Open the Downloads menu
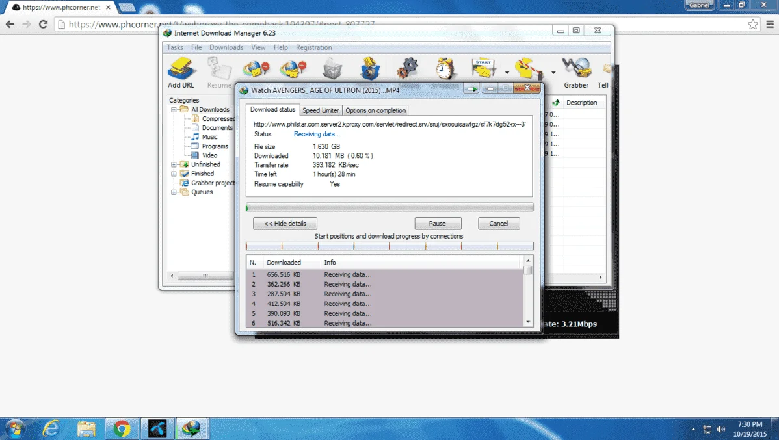Image resolution: width=779 pixels, height=440 pixels. [x=226, y=47]
